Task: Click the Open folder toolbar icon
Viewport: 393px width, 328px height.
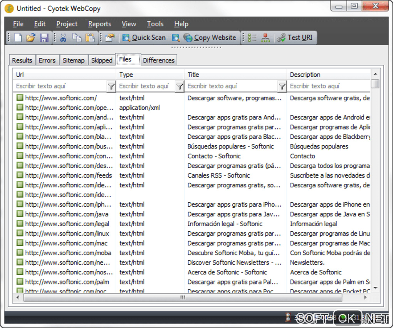Action: point(31,38)
